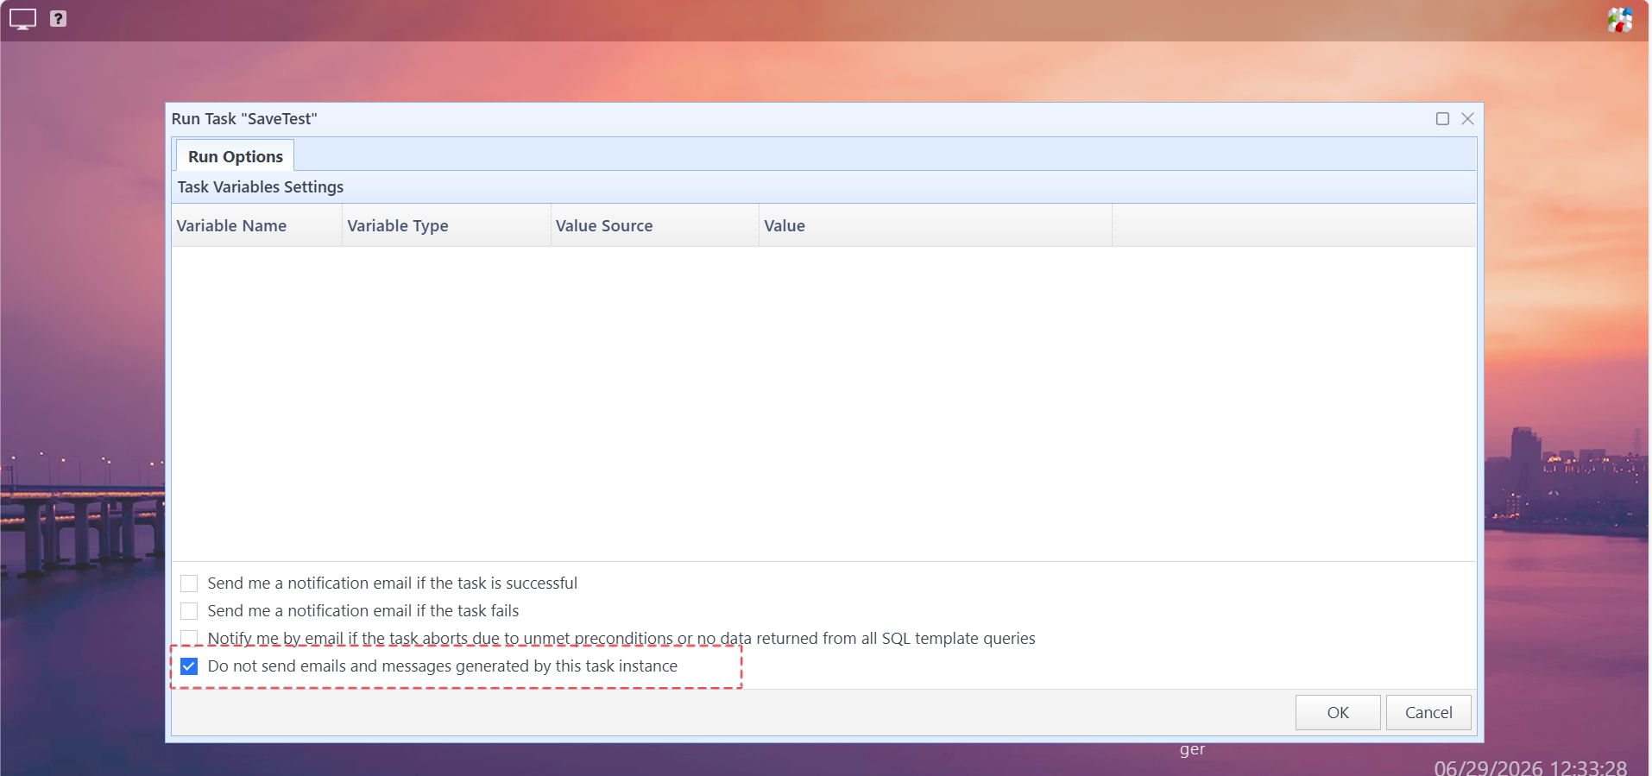Click the monitor icon in top bar
This screenshot has width=1652, height=776.
tap(22, 19)
